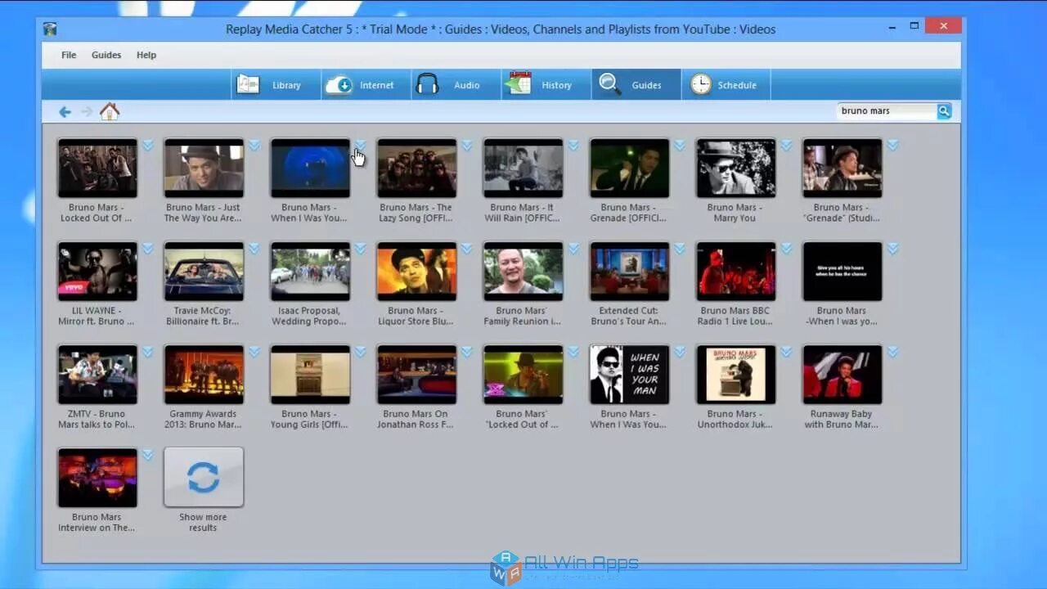Expand dropdown arrow for 'Young Girls'

[x=361, y=351]
